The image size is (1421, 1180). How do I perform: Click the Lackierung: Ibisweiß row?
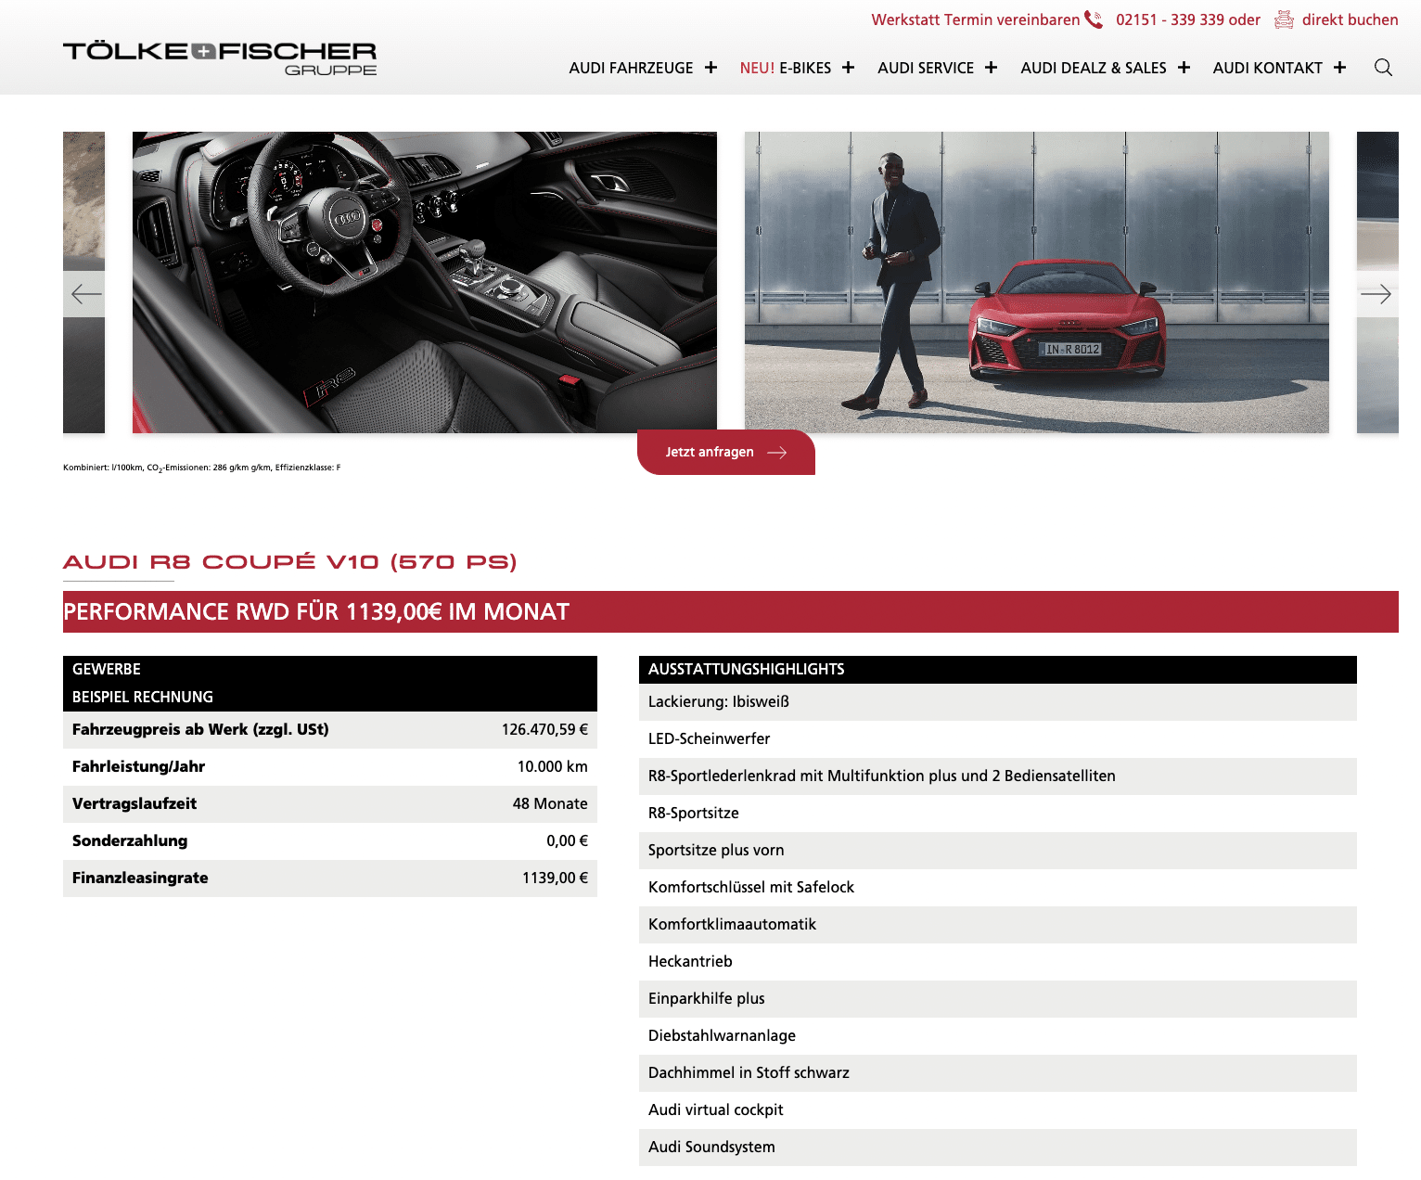pos(998,702)
